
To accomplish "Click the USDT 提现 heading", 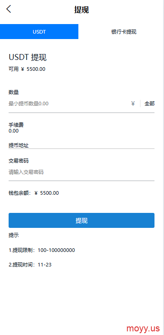I will (28, 58).
